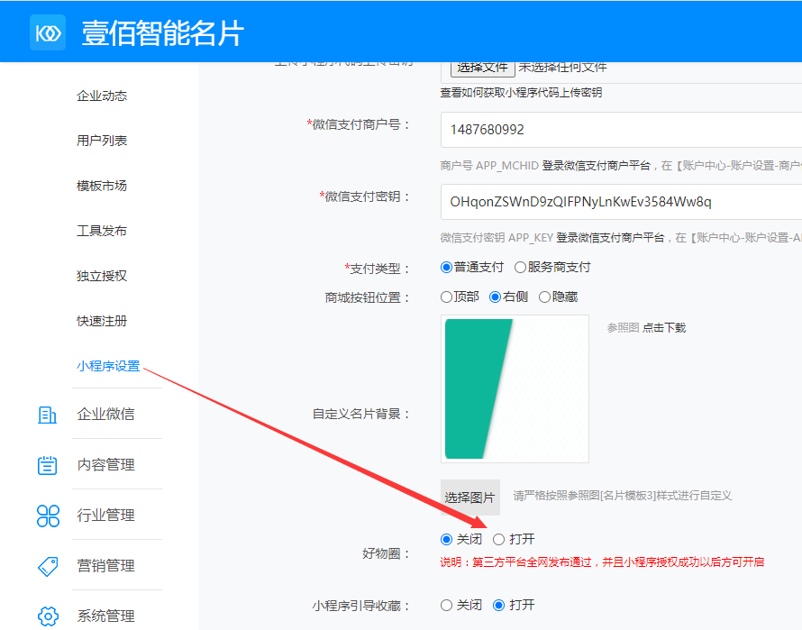Click 点击下载 reference image link
The height and width of the screenshot is (630, 802).
[664, 327]
